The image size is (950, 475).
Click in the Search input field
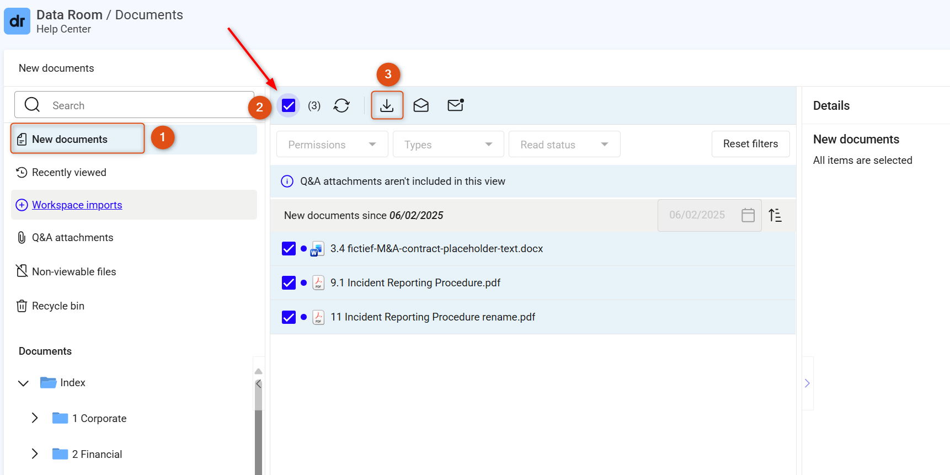point(134,105)
